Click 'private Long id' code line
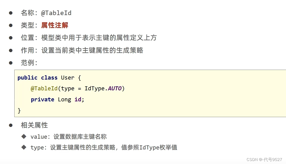This screenshot has height=164, width=286. [57, 100]
